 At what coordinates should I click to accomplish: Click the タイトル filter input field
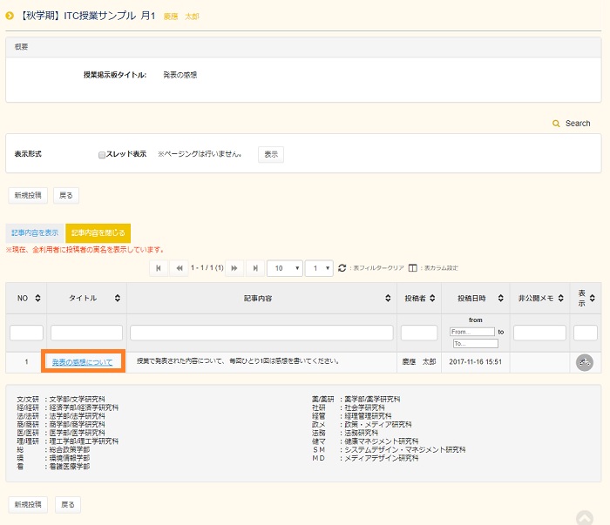[x=86, y=333]
